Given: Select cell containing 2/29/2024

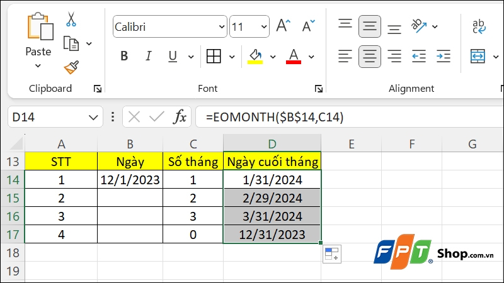Looking at the screenshot, I should click(x=272, y=198).
